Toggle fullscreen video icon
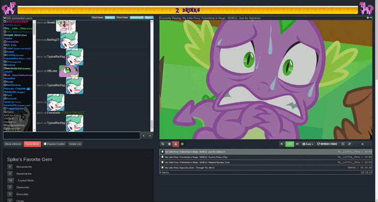 [343, 144]
